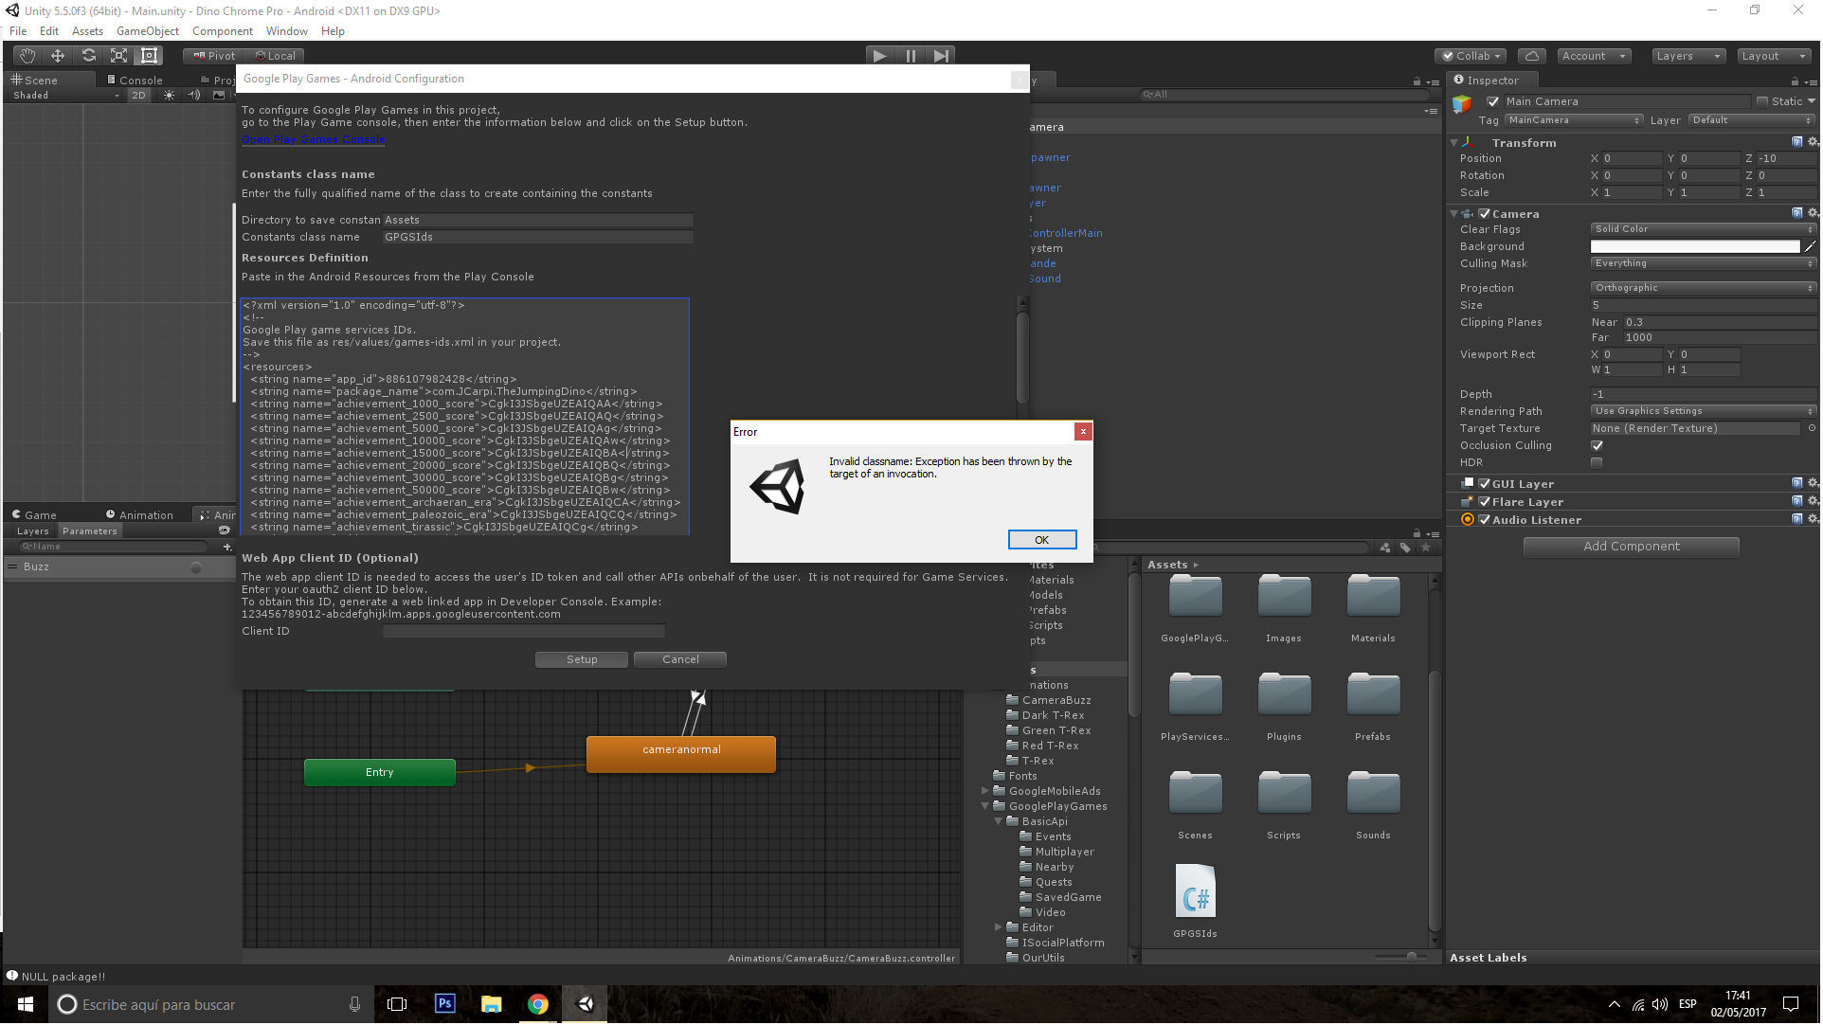This screenshot has height=1025, width=1823.
Task: Click Project search by label icon
Action: tap(1405, 548)
